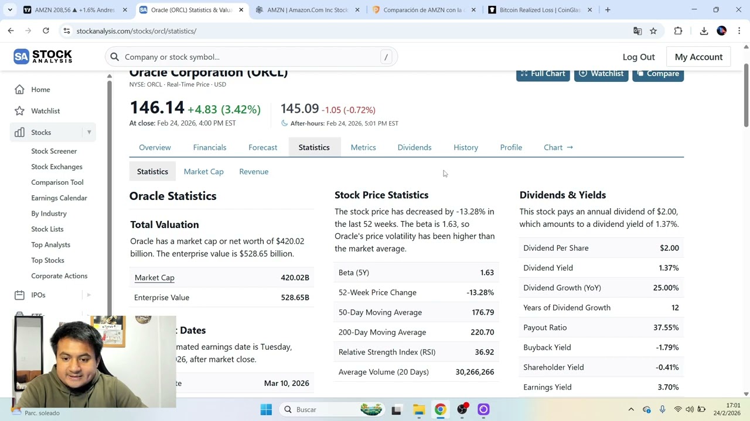750x421 pixels.
Task: Switch to Comparación de AMZN tab
Action: tap(423, 10)
